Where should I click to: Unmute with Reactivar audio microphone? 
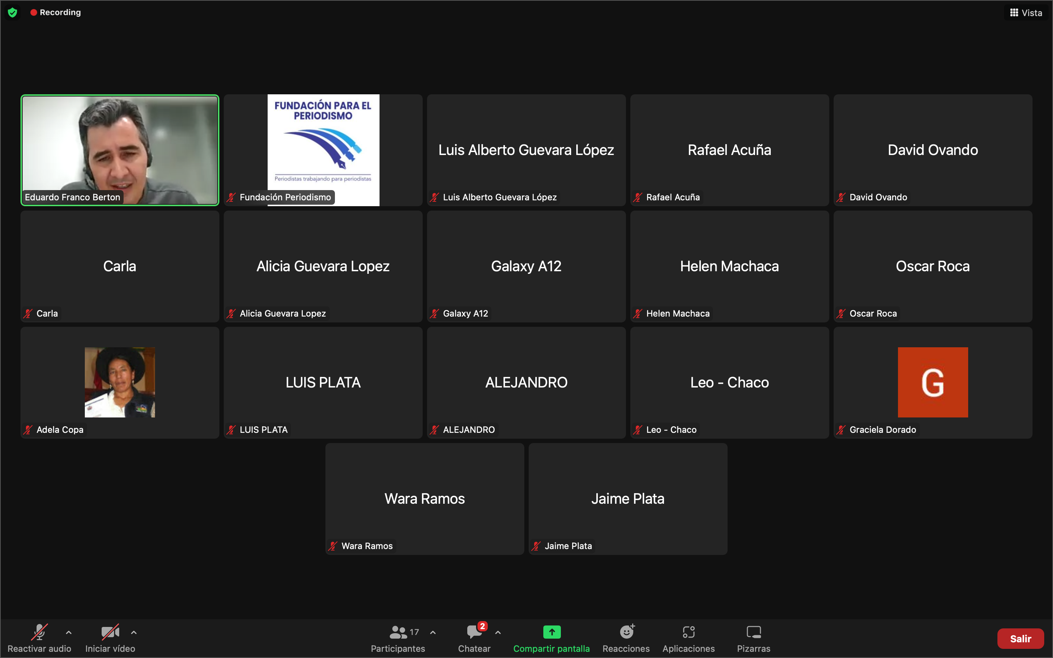pyautogui.click(x=39, y=632)
